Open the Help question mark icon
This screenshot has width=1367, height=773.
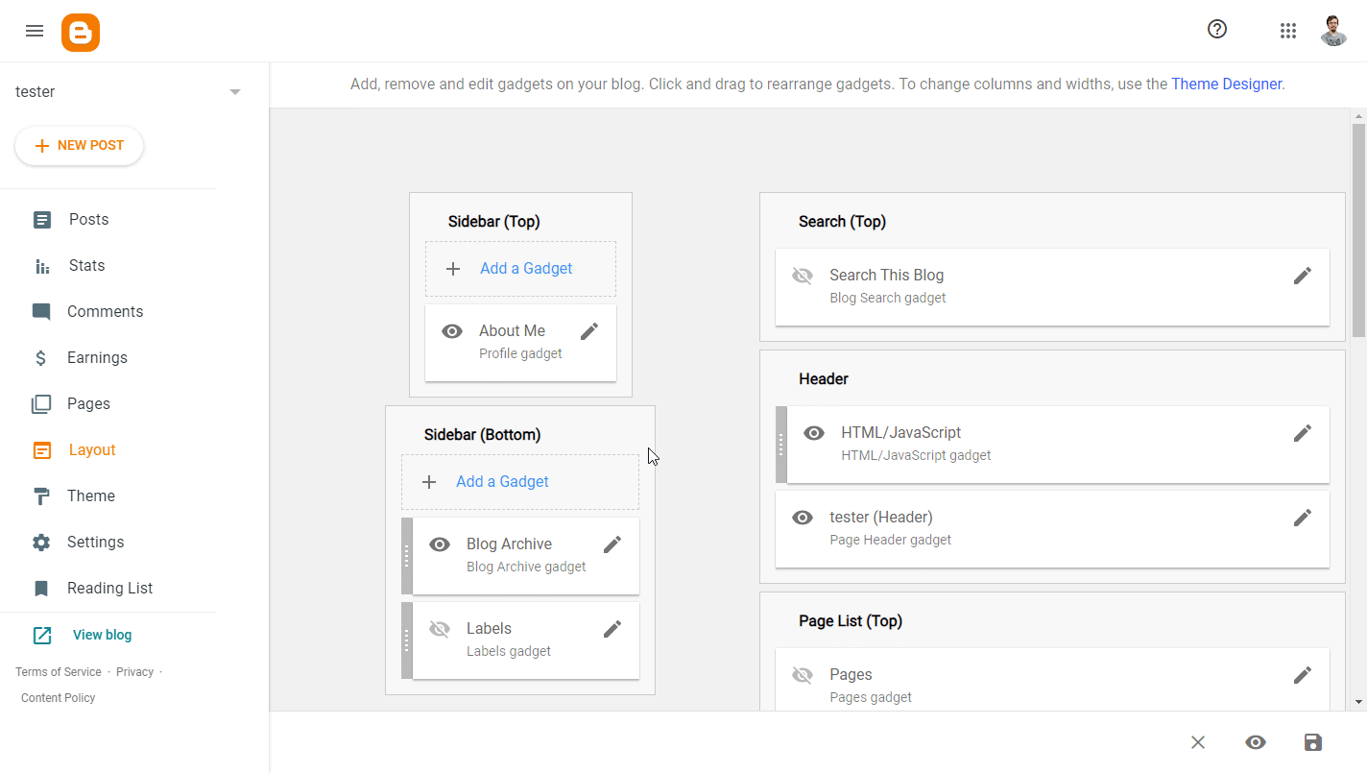point(1217,30)
